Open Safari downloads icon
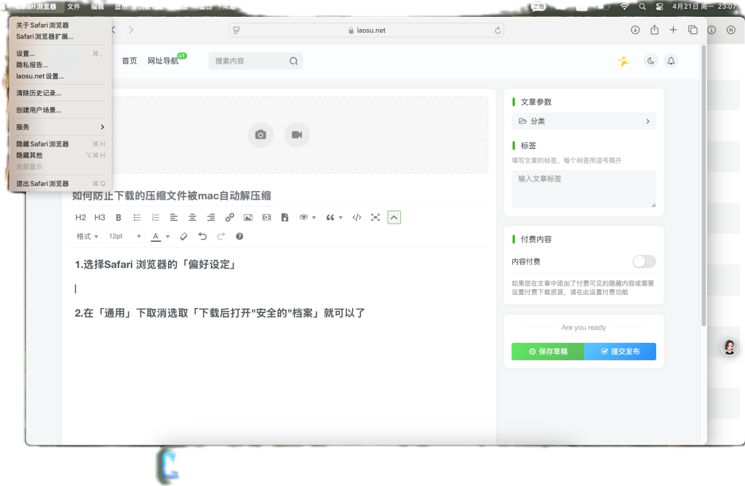745x486 pixels. tap(634, 30)
